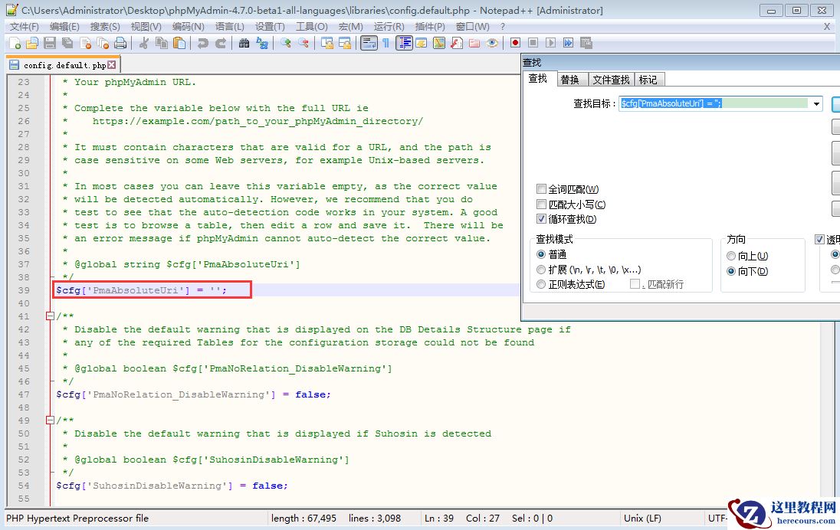This screenshot has height=530, width=840.
Task: Toggle the word wrap toolbar icon
Action: pos(369,44)
